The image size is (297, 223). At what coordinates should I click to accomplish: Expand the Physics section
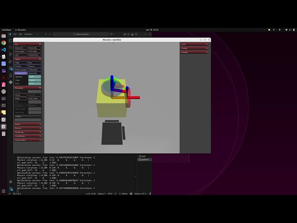[28, 128]
